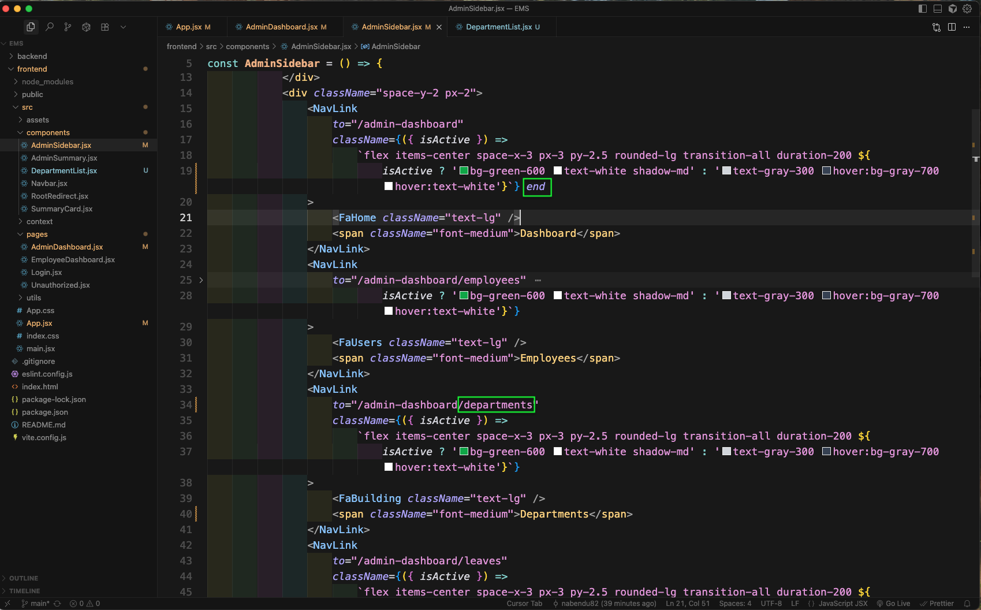Open notifications bell in status bar
This screenshot has height=610, width=981.
point(967,604)
